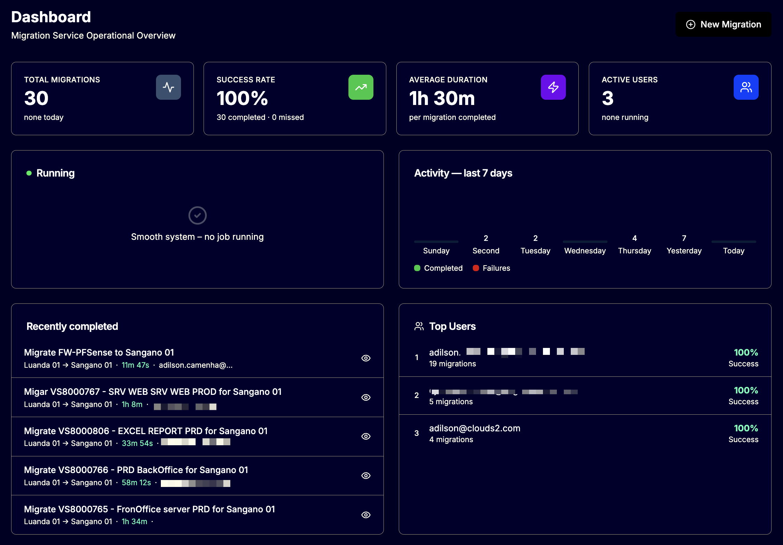Viewport: 783px width, 545px height.
Task: Click the '1h 30m' average duration value
Action: coord(442,98)
